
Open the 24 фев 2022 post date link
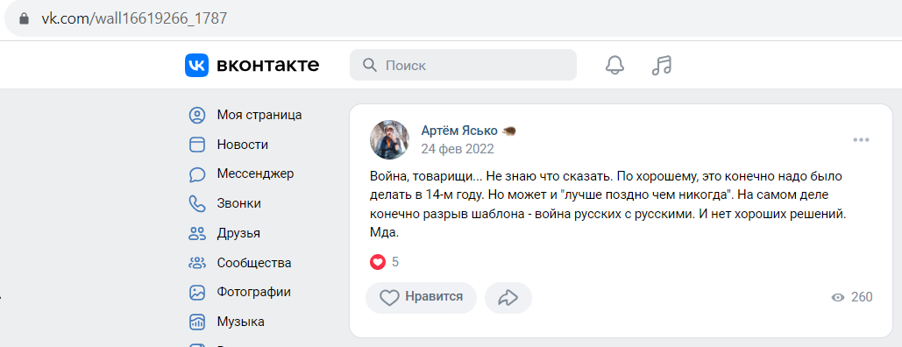458,149
